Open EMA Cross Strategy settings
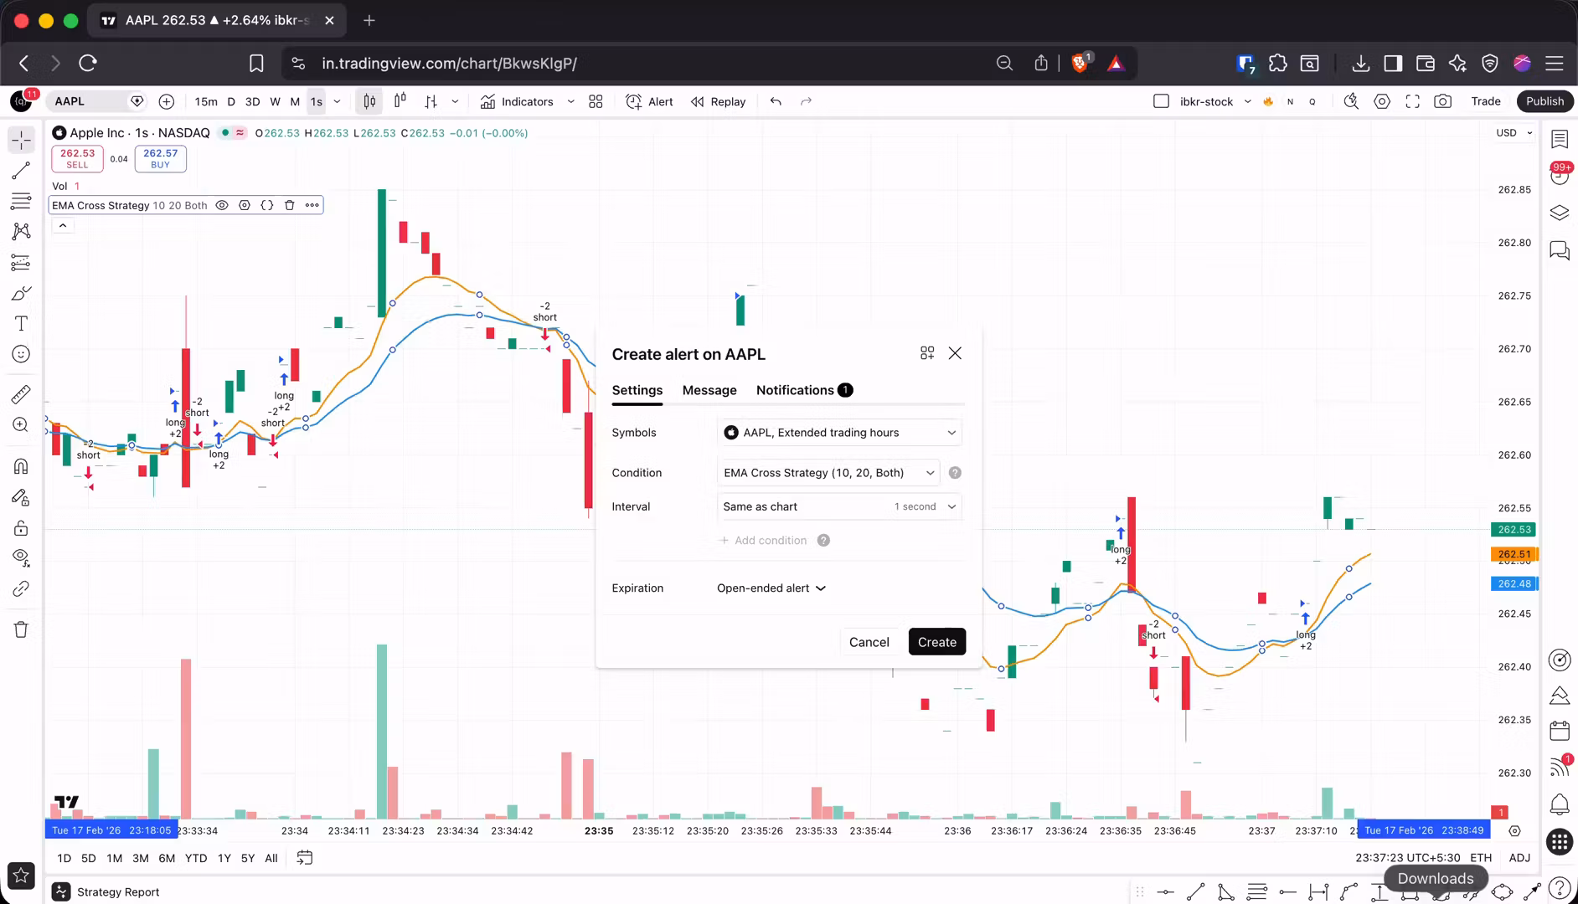1578x904 pixels. coord(245,205)
